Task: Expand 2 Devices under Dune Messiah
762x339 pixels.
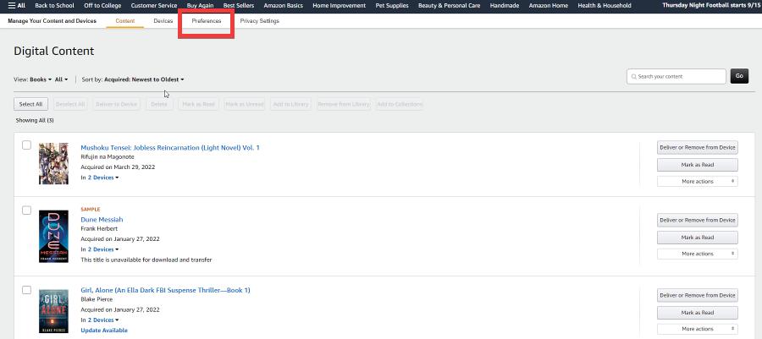Action: point(103,249)
